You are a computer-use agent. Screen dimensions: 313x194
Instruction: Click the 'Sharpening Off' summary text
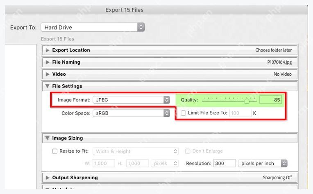(277, 178)
